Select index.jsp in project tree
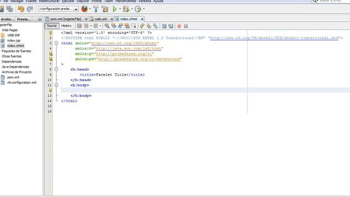The height and width of the screenshot is (197, 350). (14, 40)
